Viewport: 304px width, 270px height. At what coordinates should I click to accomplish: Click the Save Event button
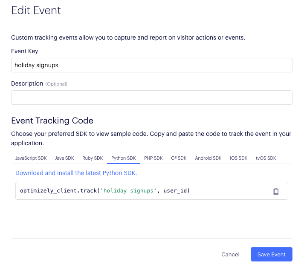(x=272, y=254)
